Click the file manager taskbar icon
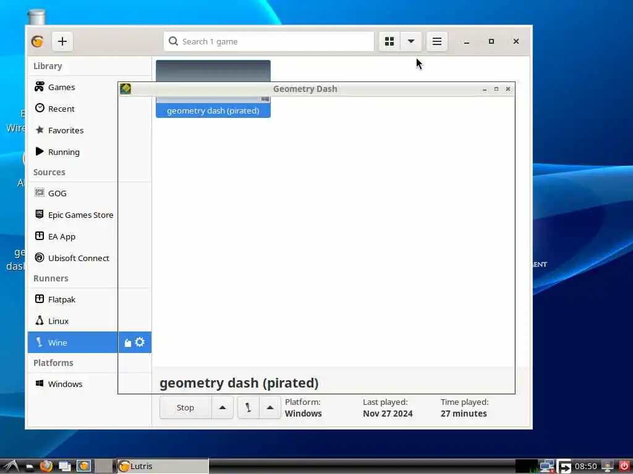This screenshot has height=474, width=633. click(x=30, y=467)
